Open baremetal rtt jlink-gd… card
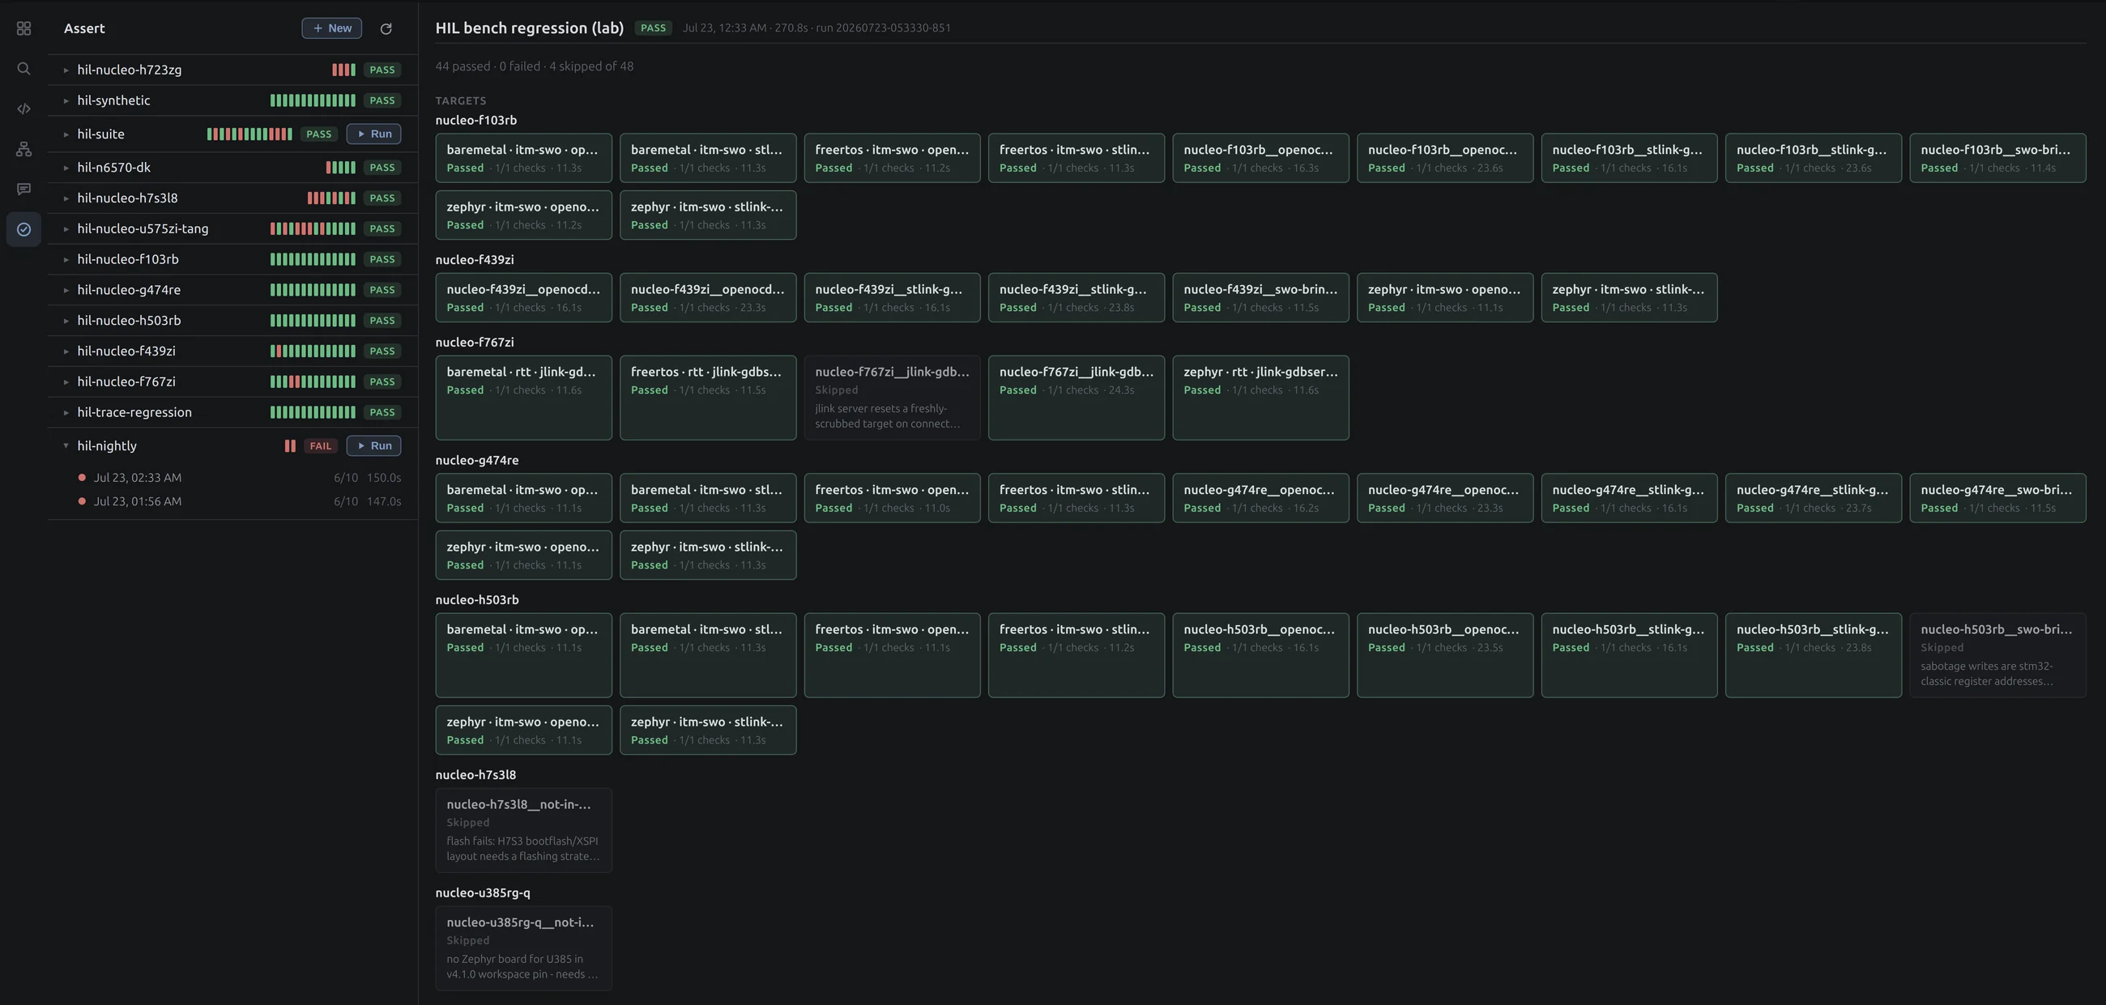This screenshot has width=2106, height=1005. (x=523, y=398)
